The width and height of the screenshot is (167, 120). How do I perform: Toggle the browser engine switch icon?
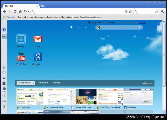pos(126,11)
